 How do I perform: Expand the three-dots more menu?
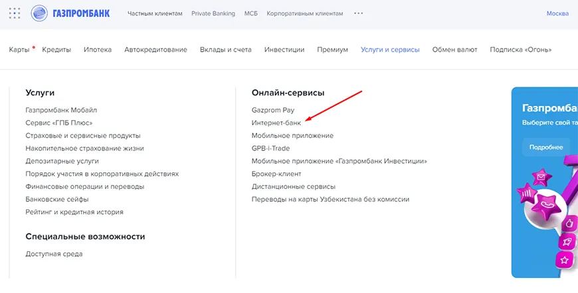coord(359,13)
